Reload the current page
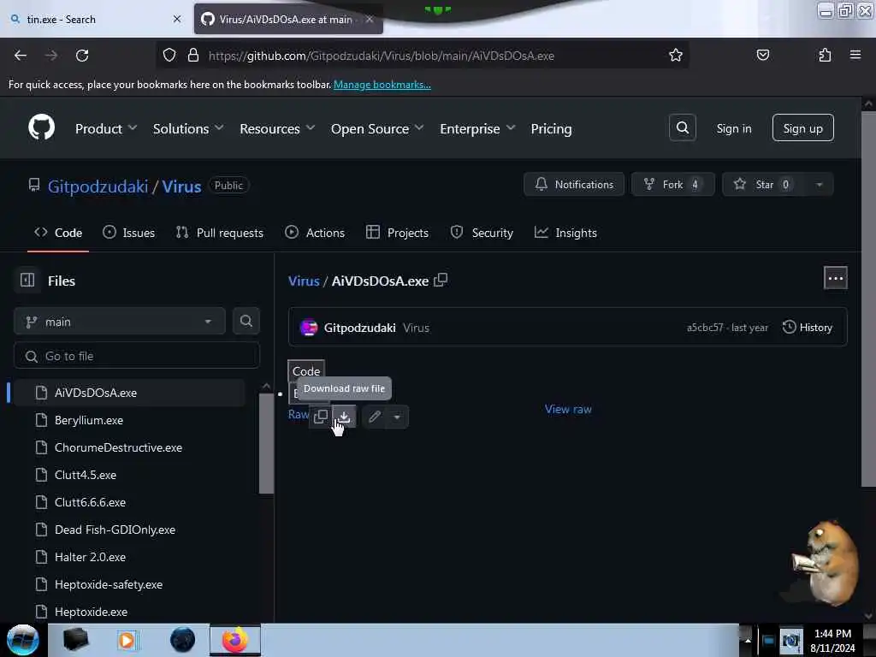This screenshot has height=657, width=876. pos(82,56)
